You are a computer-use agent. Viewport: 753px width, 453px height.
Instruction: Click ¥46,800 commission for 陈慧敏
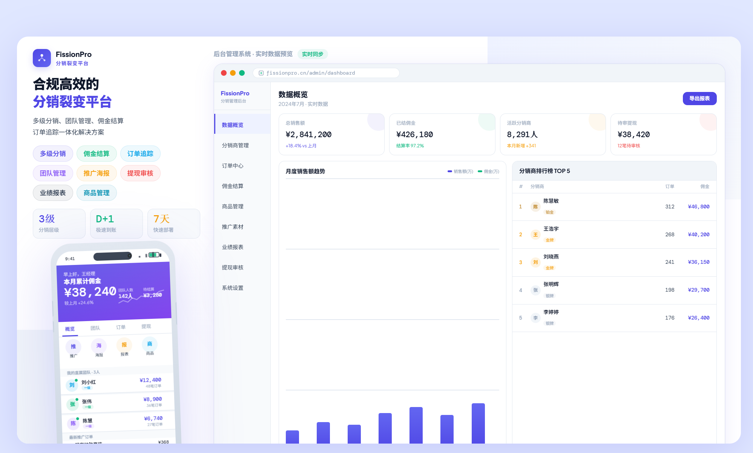point(699,207)
